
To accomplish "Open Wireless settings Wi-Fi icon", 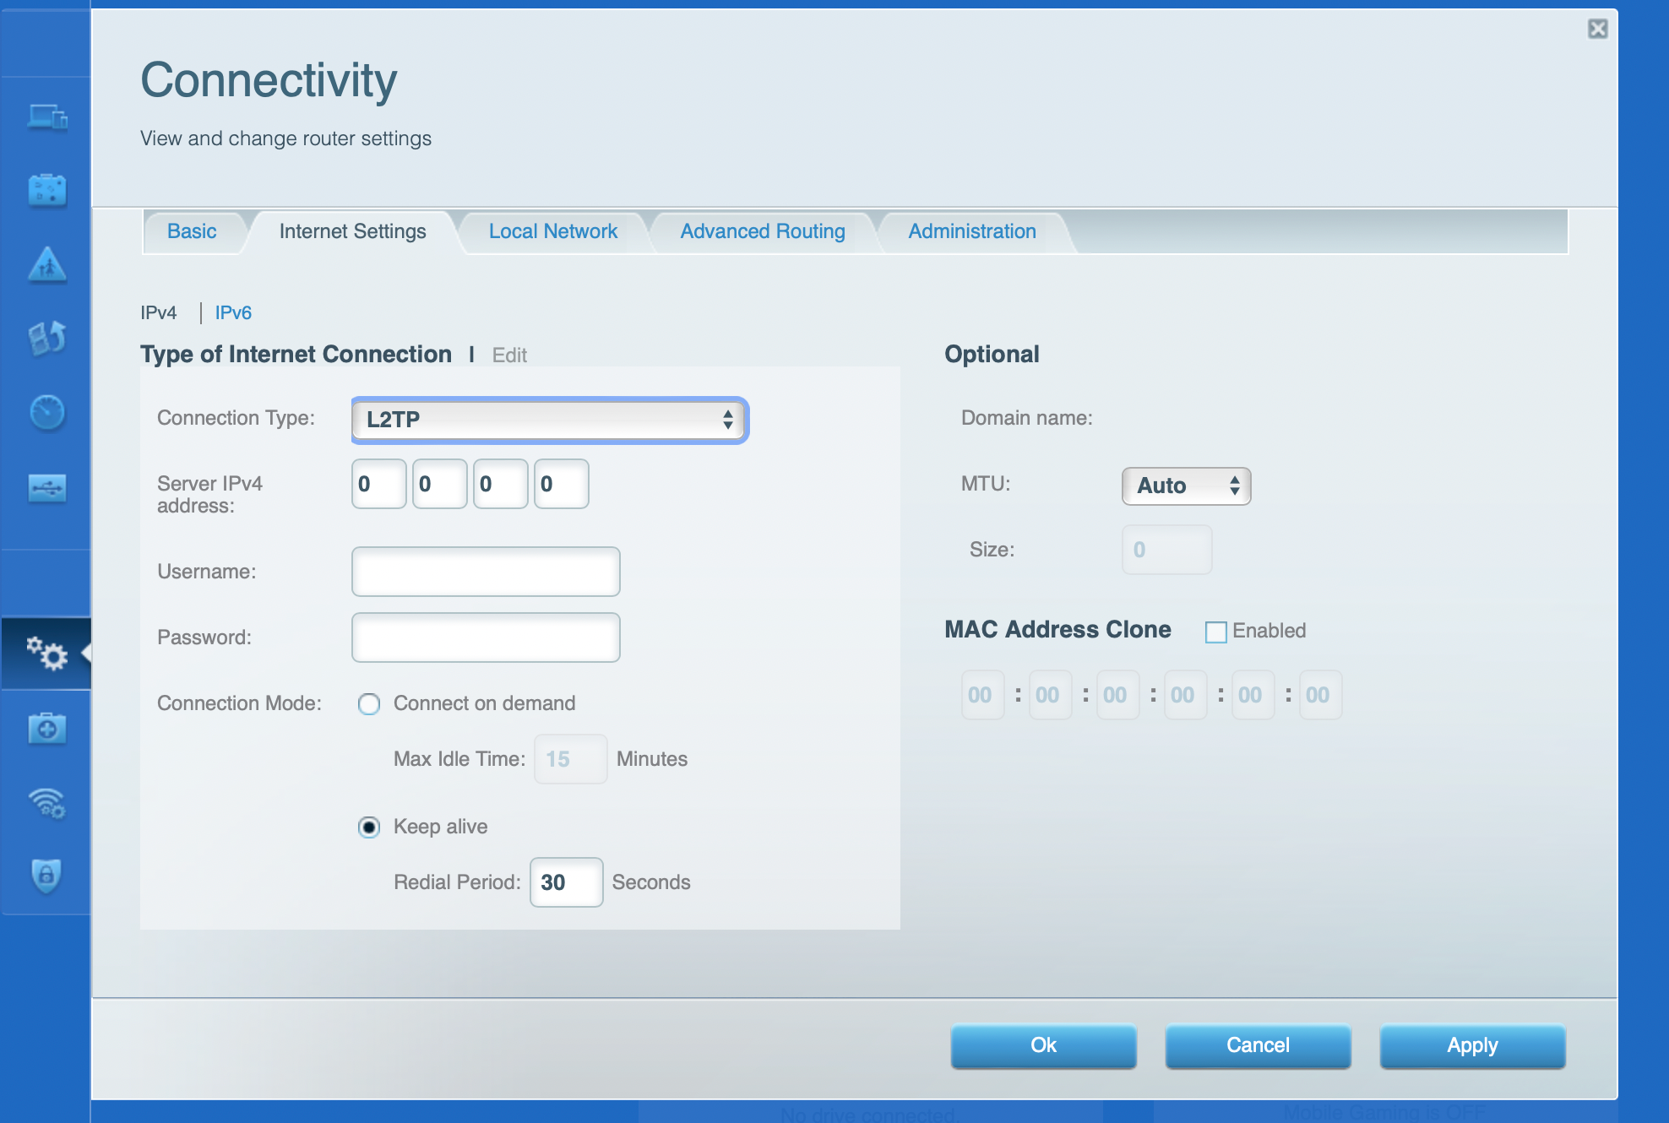I will (x=47, y=803).
